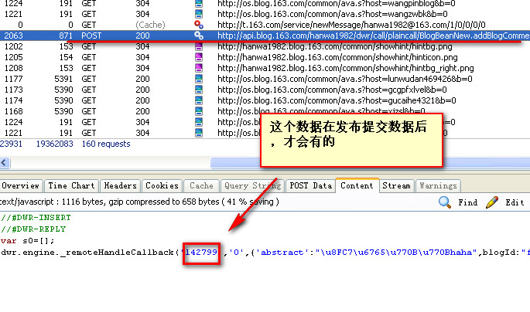Open the Time Chart tab

pyautogui.click(x=71, y=185)
